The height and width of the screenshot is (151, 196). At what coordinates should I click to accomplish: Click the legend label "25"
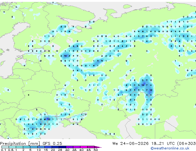[x=60, y=150]
